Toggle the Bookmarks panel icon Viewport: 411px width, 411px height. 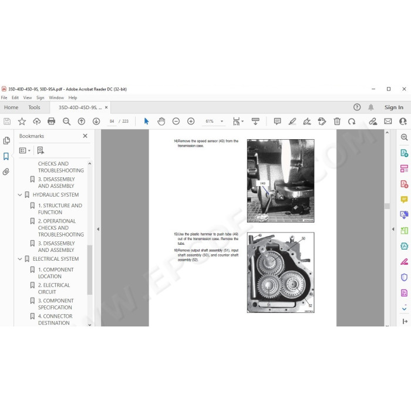pos(6,156)
